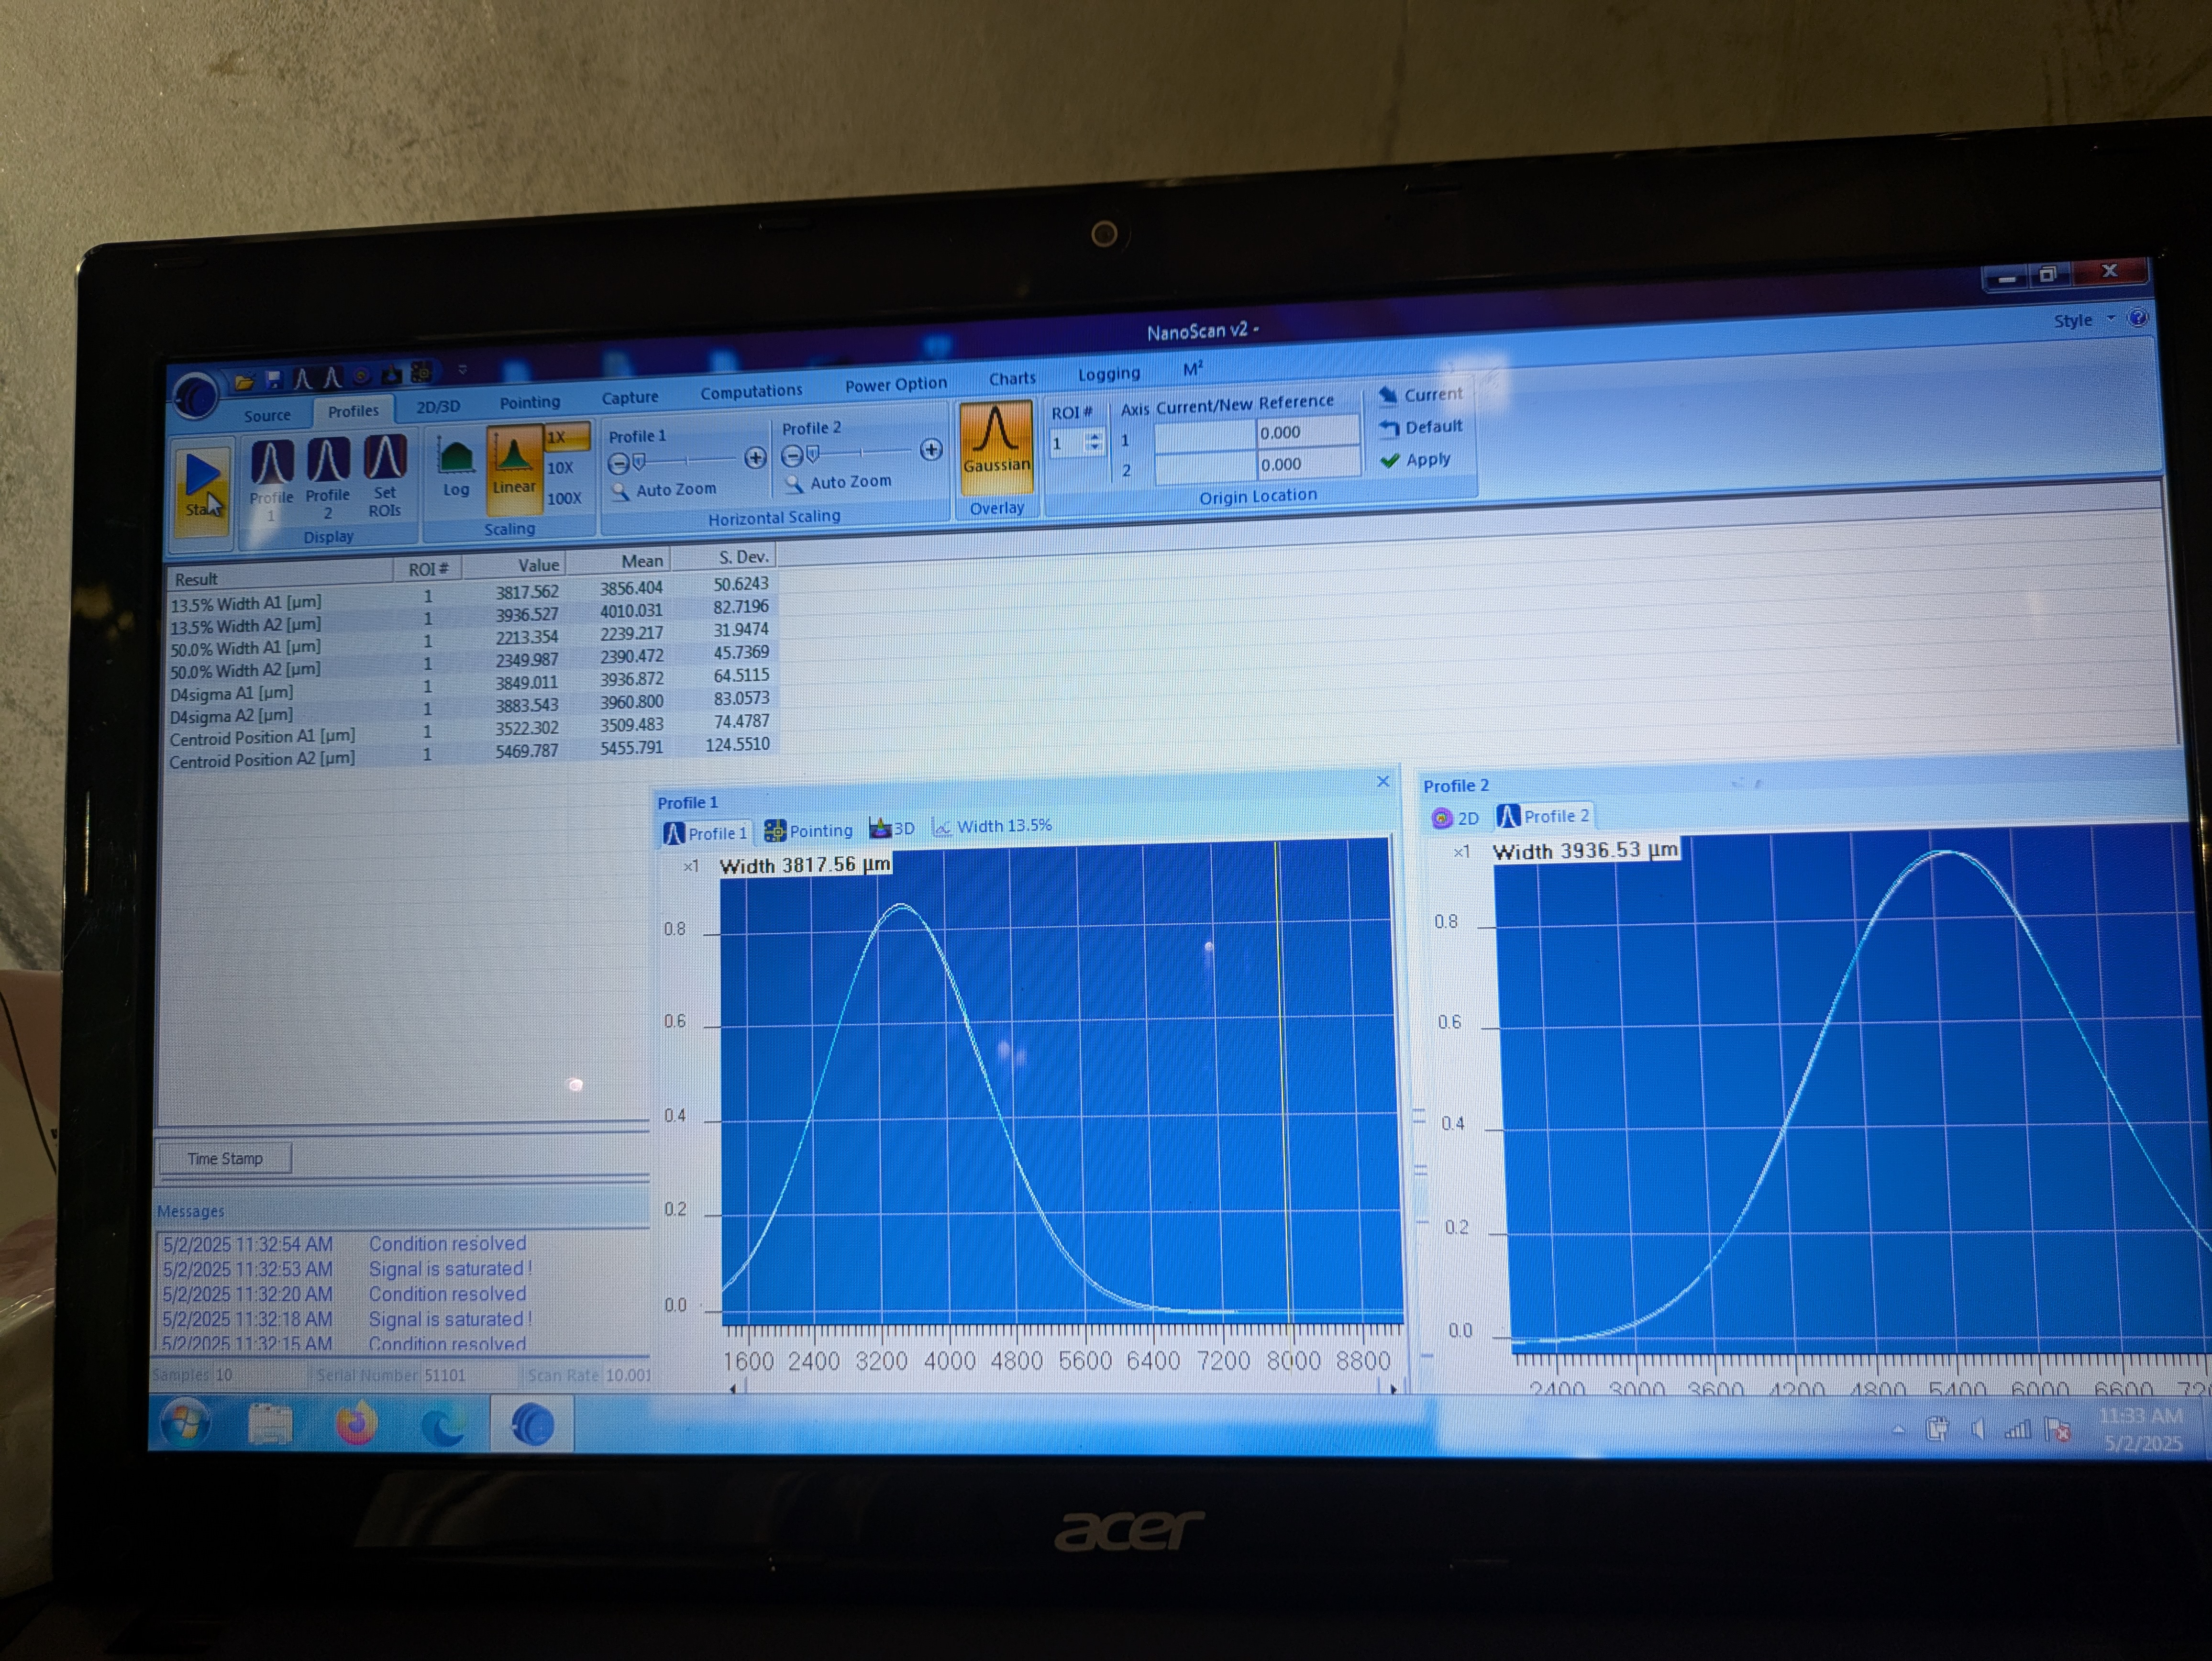Viewport: 2212px width, 1661px height.
Task: Open the Capture ribbon tab
Action: pyautogui.click(x=630, y=397)
